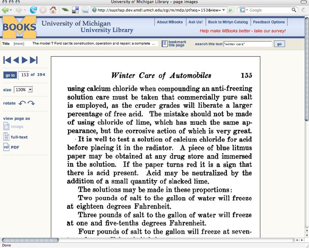Focus the Google search field
This screenshot has width=309, height=248.
tap(270, 10)
